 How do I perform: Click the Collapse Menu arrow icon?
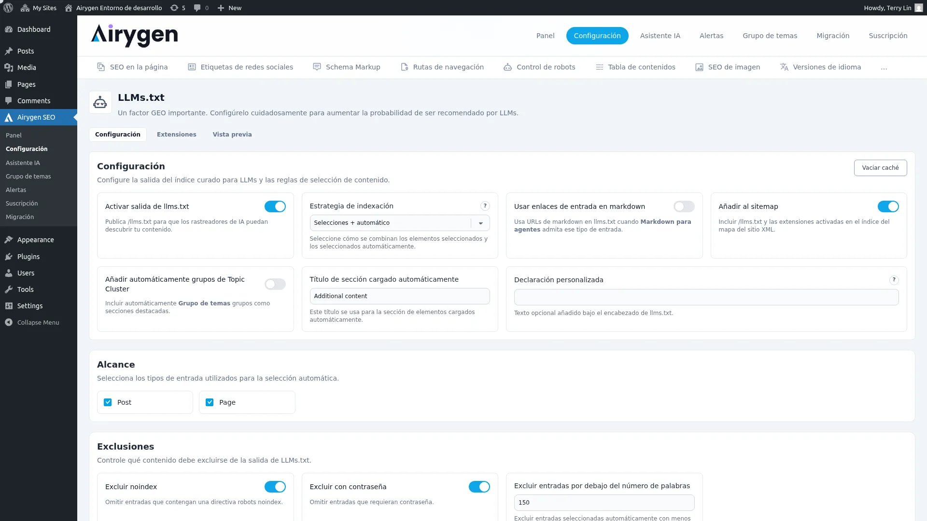tap(9, 322)
